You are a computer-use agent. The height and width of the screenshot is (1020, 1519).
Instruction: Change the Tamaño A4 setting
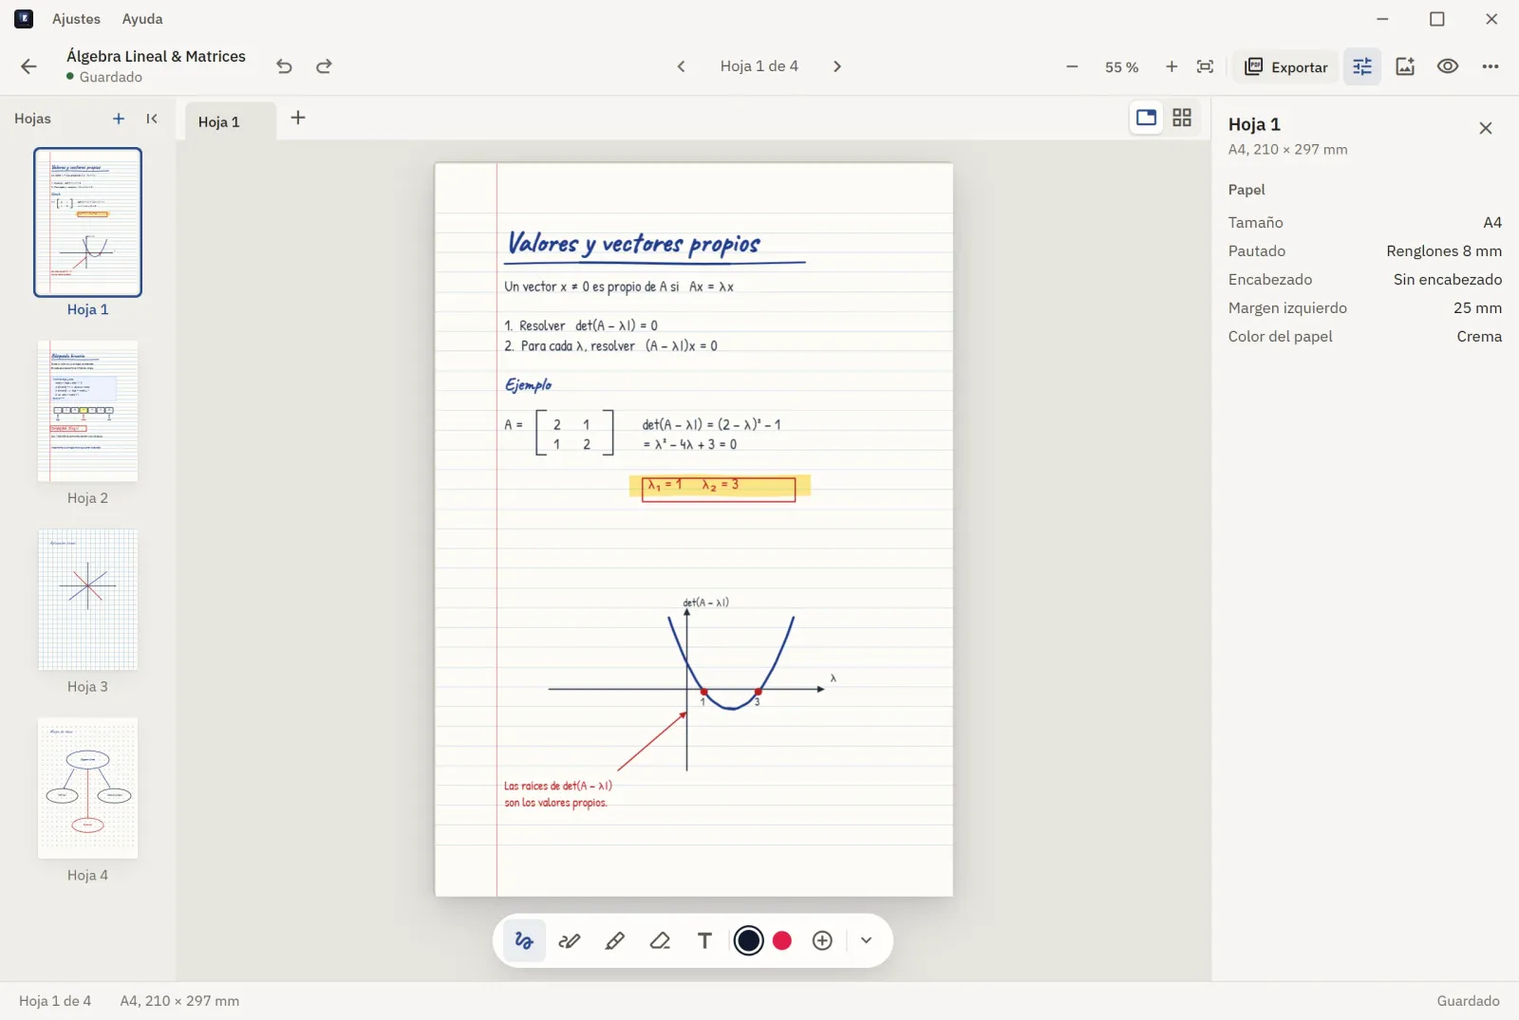click(x=1365, y=222)
